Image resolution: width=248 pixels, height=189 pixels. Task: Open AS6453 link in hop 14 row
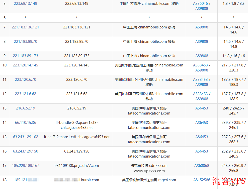click(x=202, y=123)
